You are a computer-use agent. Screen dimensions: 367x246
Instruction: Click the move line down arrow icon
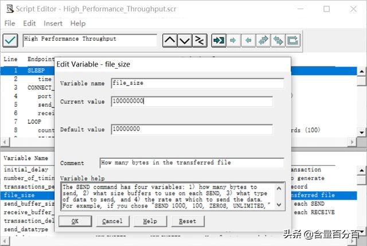tap(185, 41)
